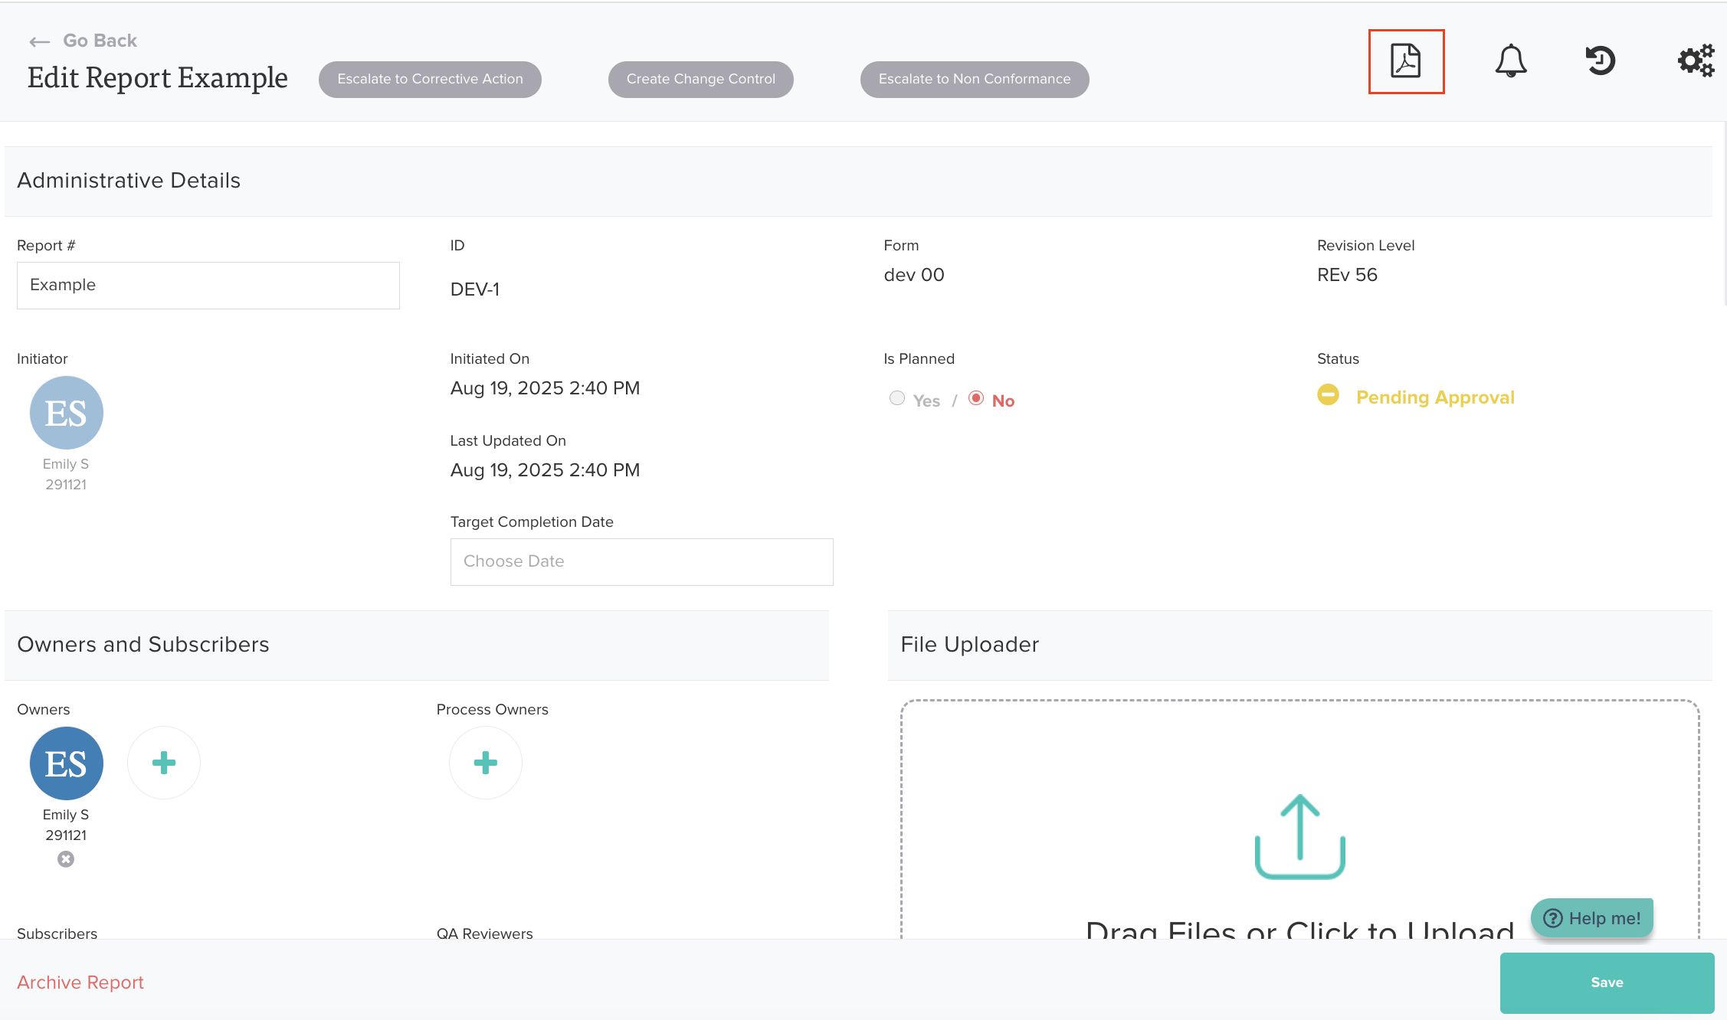Select Yes for Is Planned

[897, 398]
